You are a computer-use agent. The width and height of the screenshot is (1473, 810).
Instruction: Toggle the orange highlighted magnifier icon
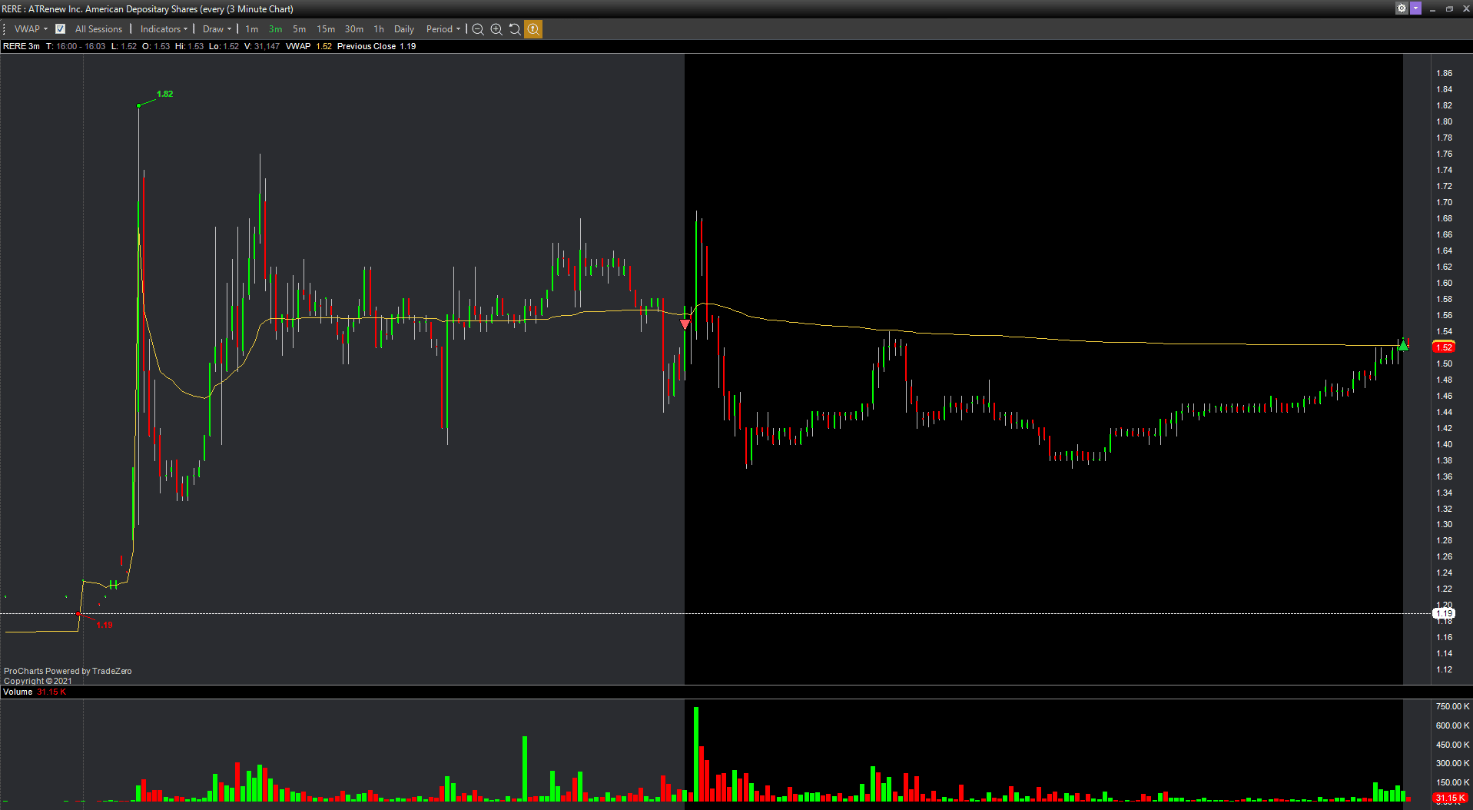(533, 29)
